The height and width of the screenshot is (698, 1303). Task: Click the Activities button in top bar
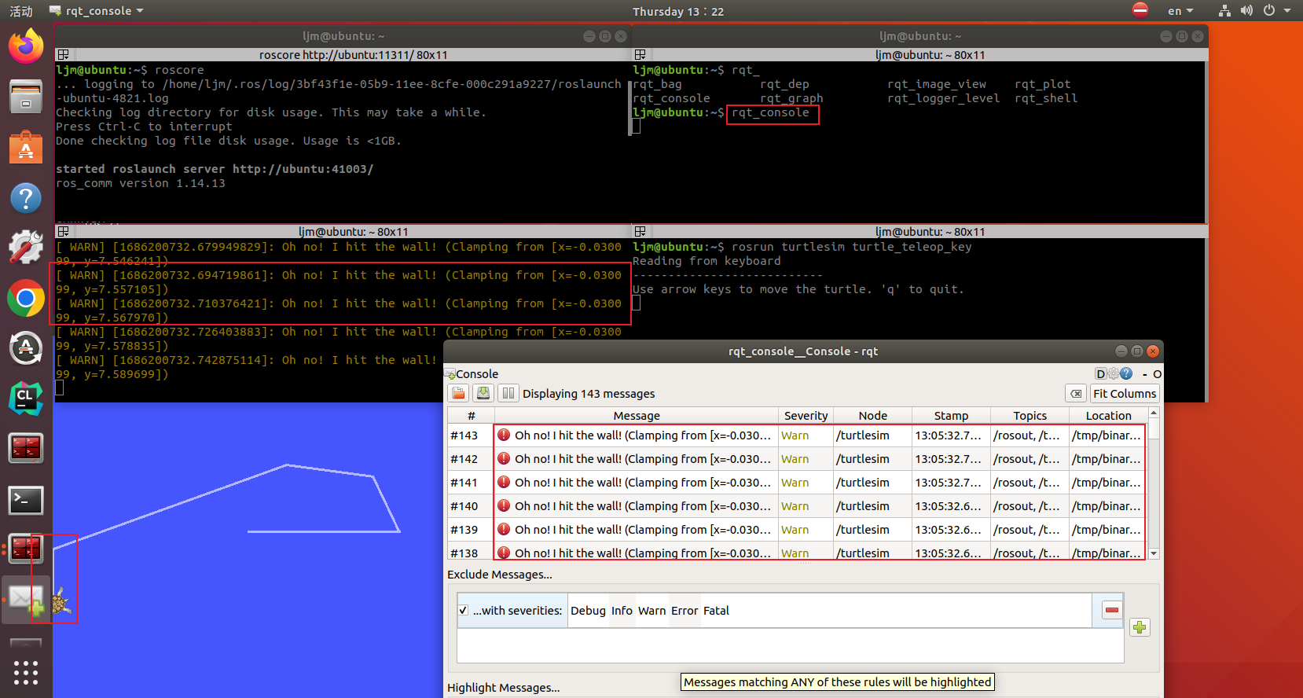[21, 11]
